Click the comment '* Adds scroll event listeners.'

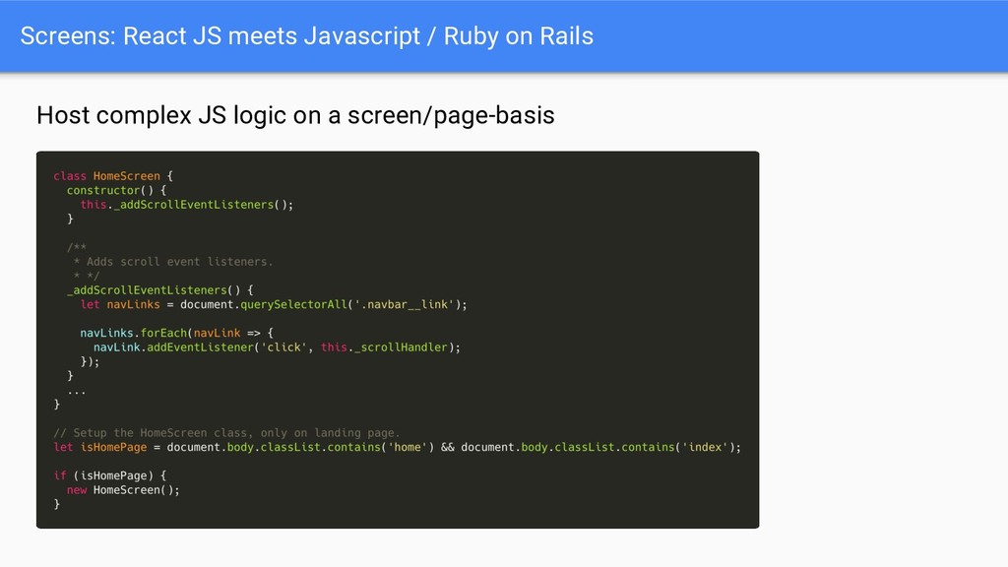click(173, 262)
